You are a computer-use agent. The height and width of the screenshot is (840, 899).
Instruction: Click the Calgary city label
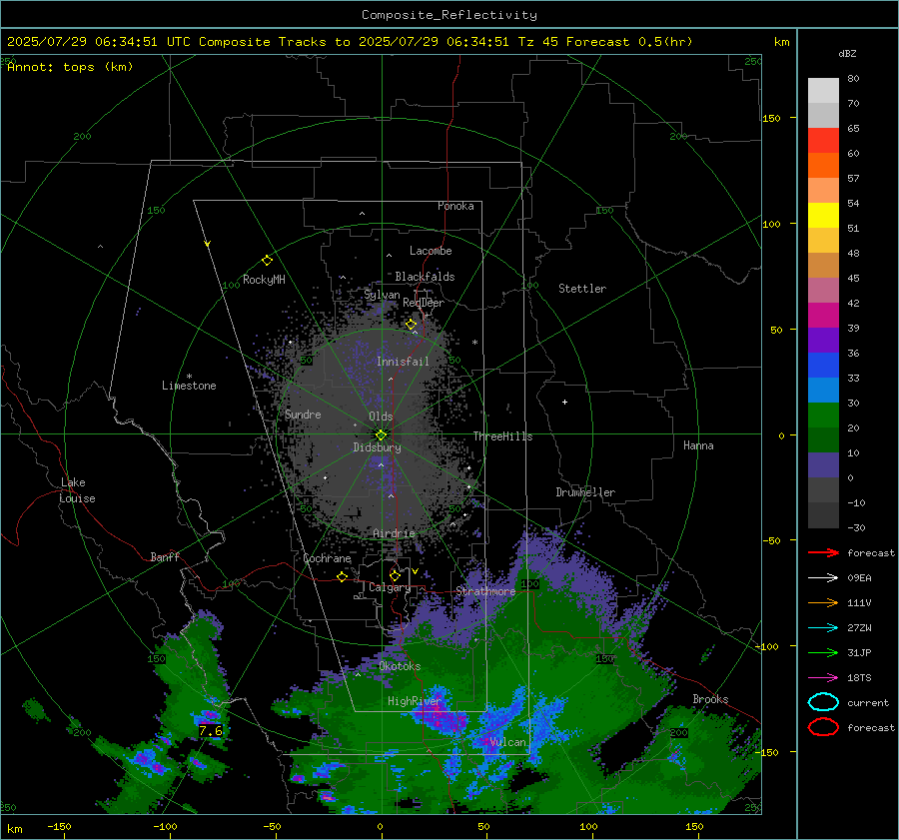coord(390,587)
